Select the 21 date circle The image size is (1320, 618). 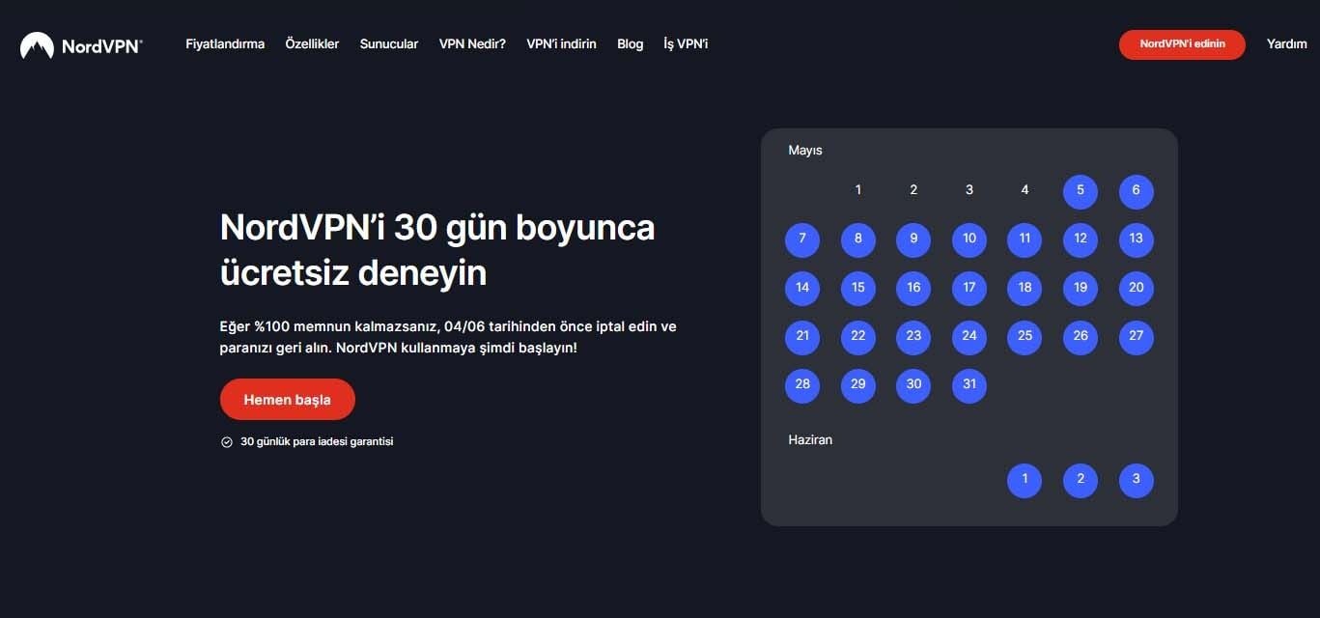pyautogui.click(x=802, y=337)
